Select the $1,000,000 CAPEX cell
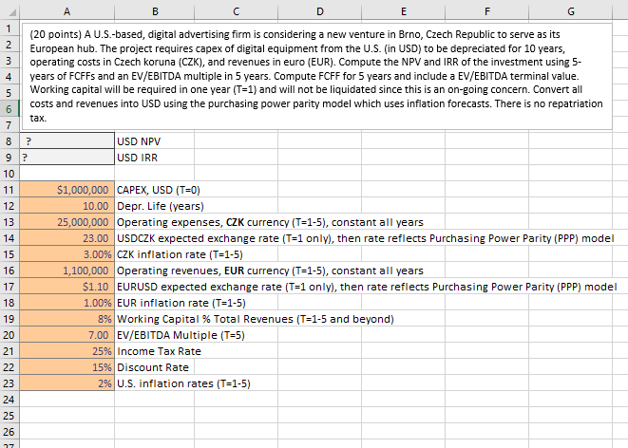Viewport: 628px width, 448px height. pyautogui.click(x=67, y=190)
